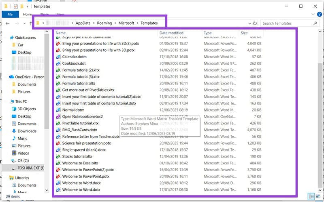
Task: Open 3D Objects under This PC
Action: point(27,109)
